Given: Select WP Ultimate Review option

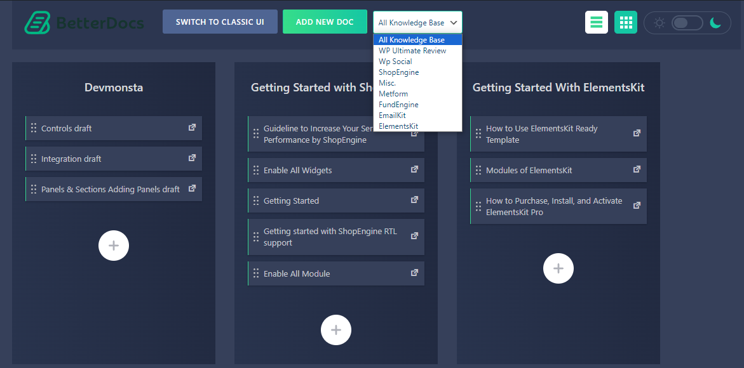Looking at the screenshot, I should click(x=417, y=51).
